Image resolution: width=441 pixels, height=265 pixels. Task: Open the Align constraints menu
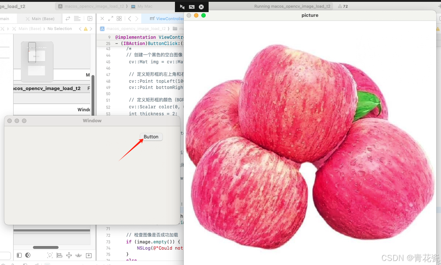(x=59, y=255)
